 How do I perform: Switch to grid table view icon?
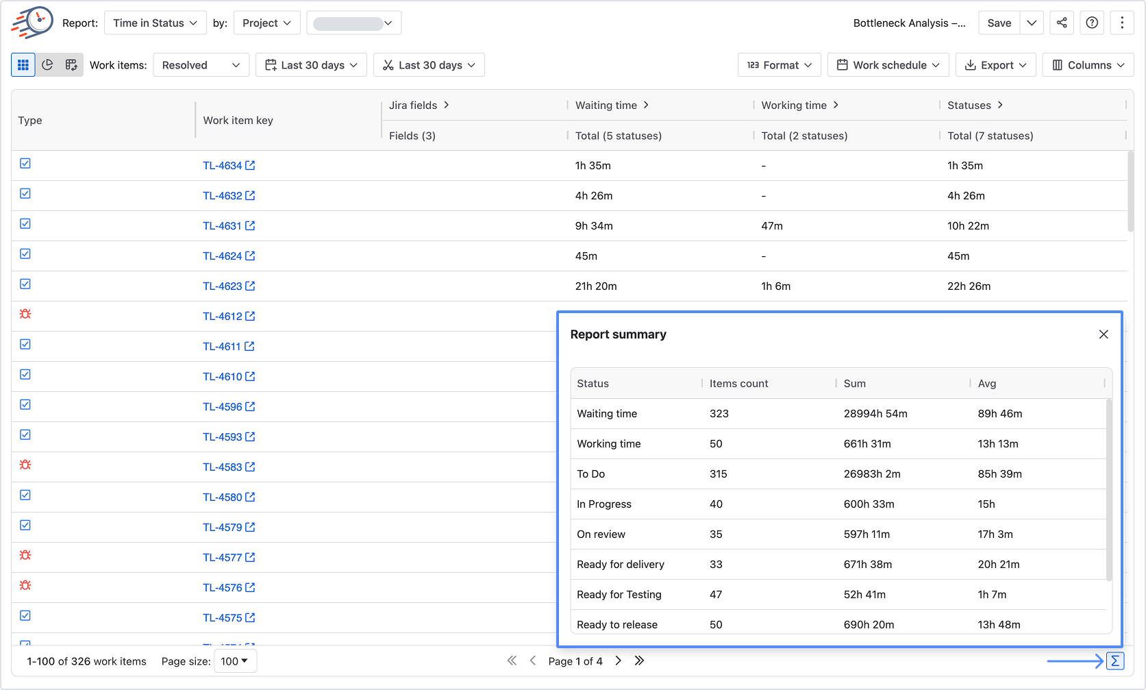coord(23,65)
